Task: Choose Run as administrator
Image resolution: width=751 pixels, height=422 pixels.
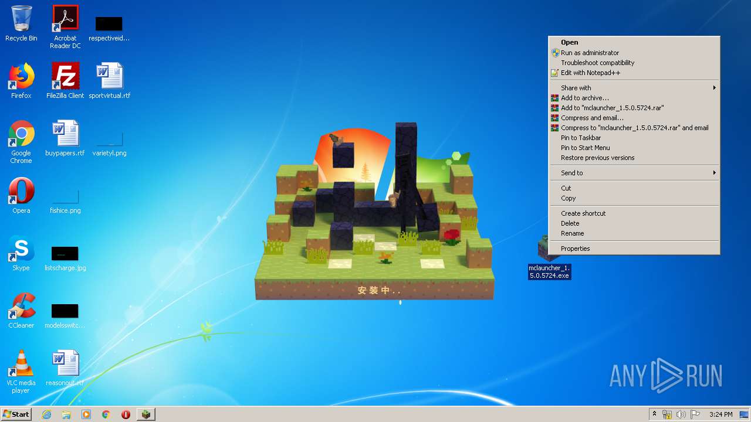Action: pos(634,53)
